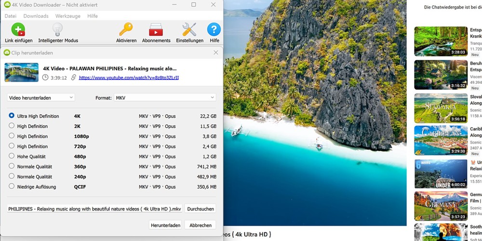Open Einstellungen tools icon

click(189, 29)
